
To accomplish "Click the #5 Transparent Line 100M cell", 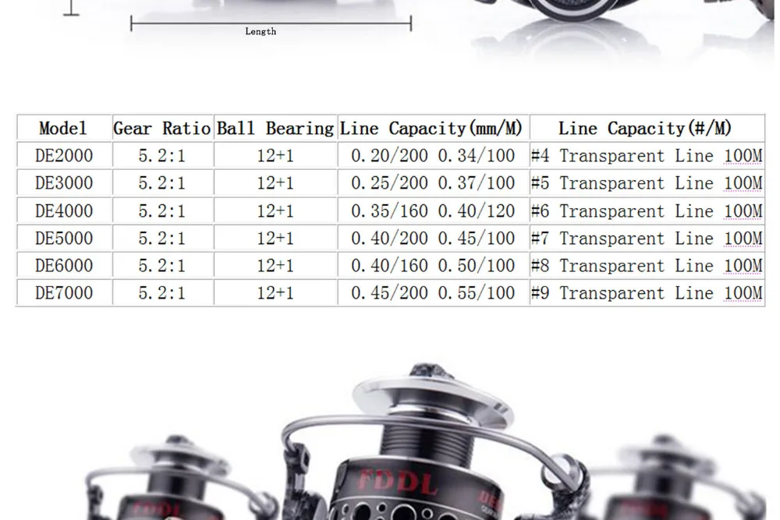I will [647, 182].
